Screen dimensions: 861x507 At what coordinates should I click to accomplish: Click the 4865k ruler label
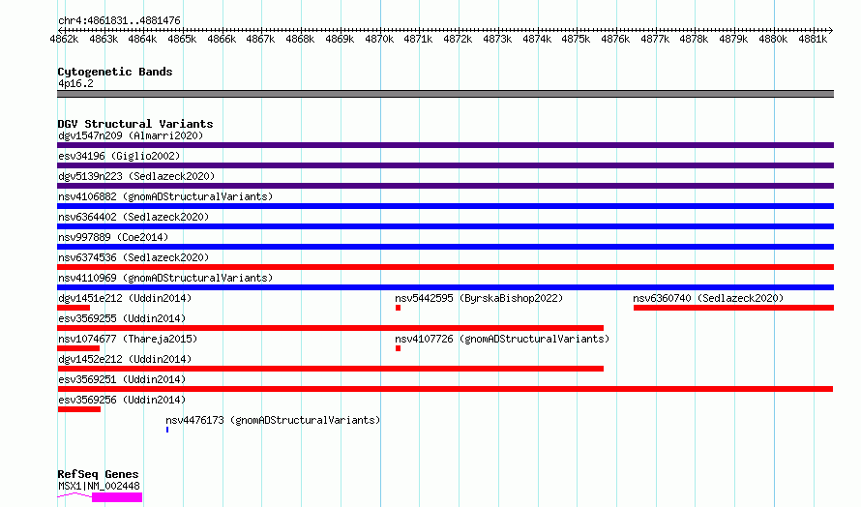[182, 39]
